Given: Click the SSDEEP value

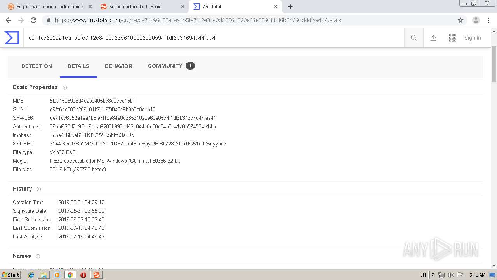Looking at the screenshot, I should coord(138,143).
